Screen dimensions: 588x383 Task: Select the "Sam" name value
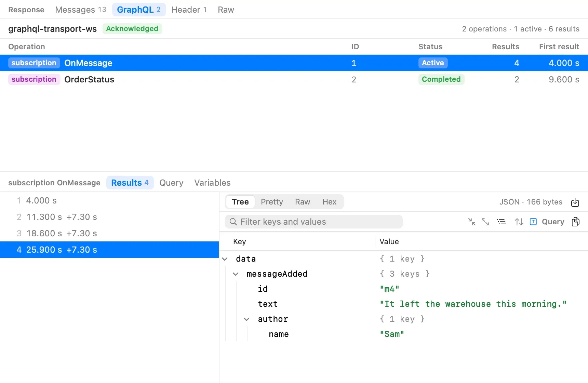coord(392,334)
